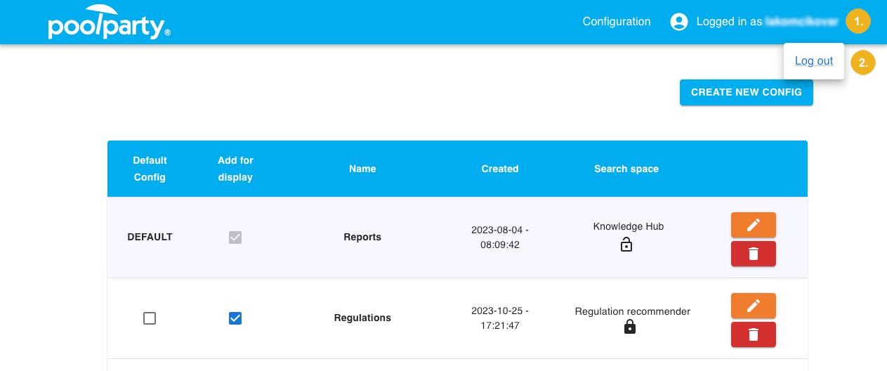Click the closed lock icon under Regulation recommender
This screenshot has width=887, height=371.
click(630, 327)
